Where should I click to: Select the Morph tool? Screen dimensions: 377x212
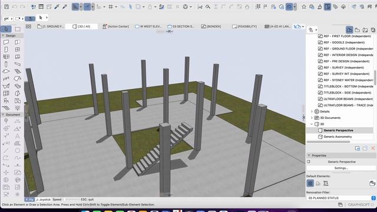pyautogui.click(x=18, y=94)
